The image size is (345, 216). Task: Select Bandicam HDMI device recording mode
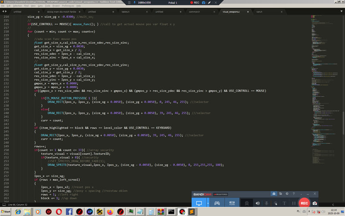231,203
